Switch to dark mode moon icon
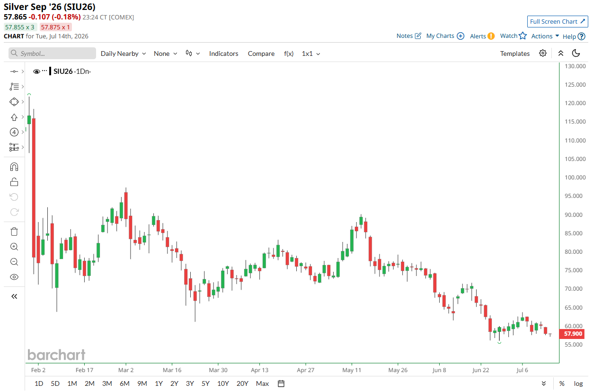The width and height of the screenshot is (593, 392). (576, 53)
